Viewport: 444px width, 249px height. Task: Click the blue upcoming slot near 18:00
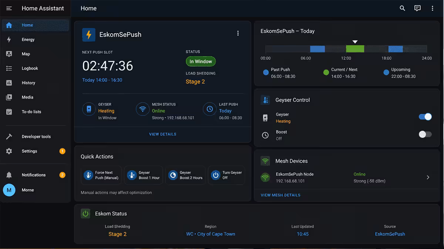point(396,49)
